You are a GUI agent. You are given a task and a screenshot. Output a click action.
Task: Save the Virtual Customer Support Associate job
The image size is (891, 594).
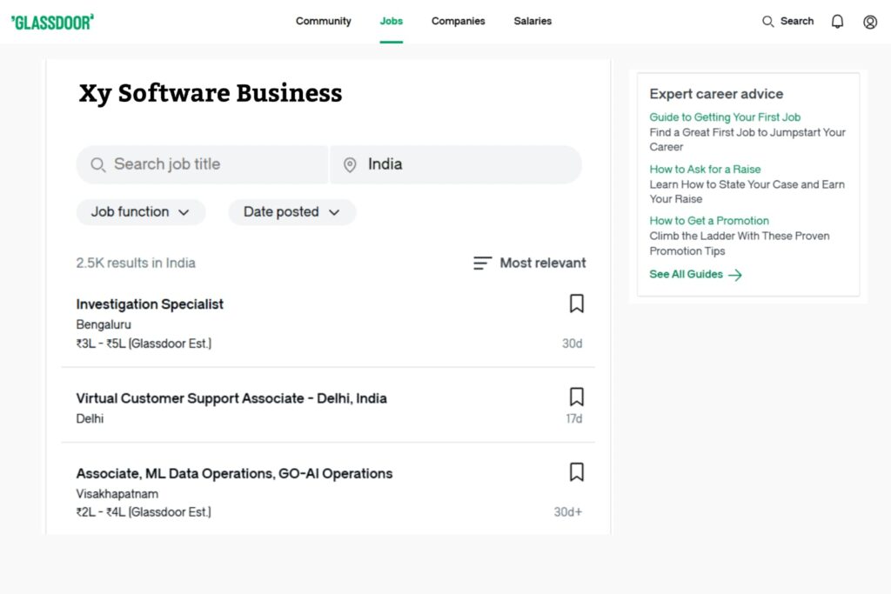click(576, 397)
